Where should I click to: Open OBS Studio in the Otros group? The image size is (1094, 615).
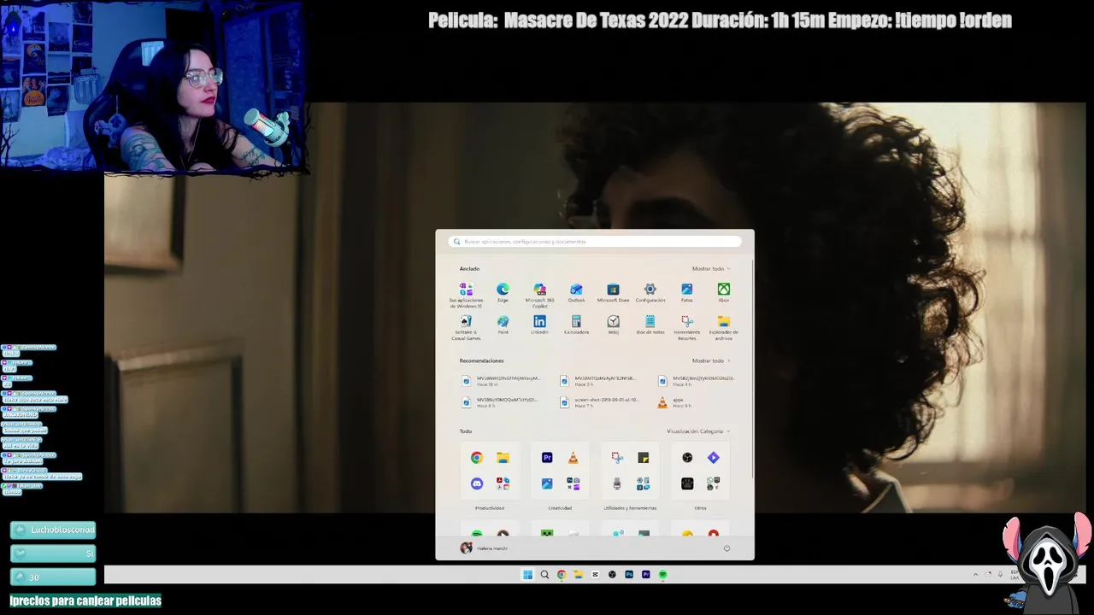[x=687, y=458]
